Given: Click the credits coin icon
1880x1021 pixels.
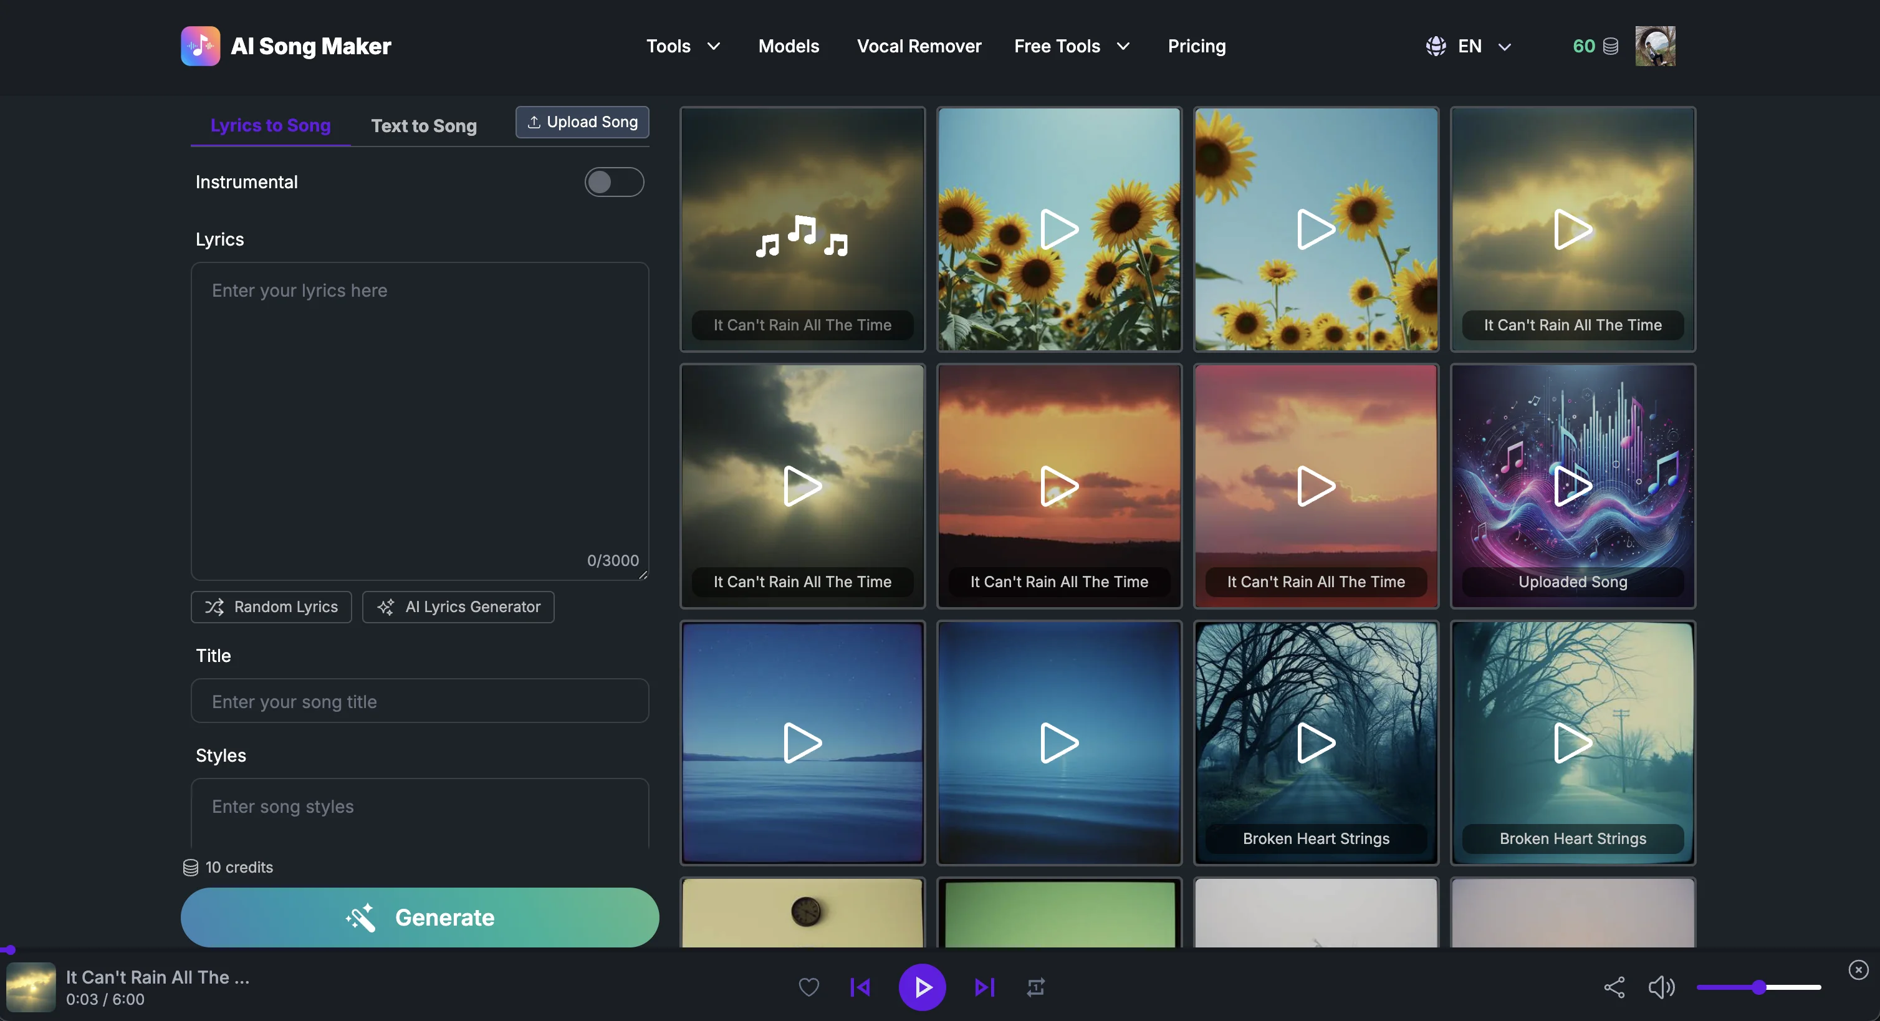Looking at the screenshot, I should point(1611,46).
